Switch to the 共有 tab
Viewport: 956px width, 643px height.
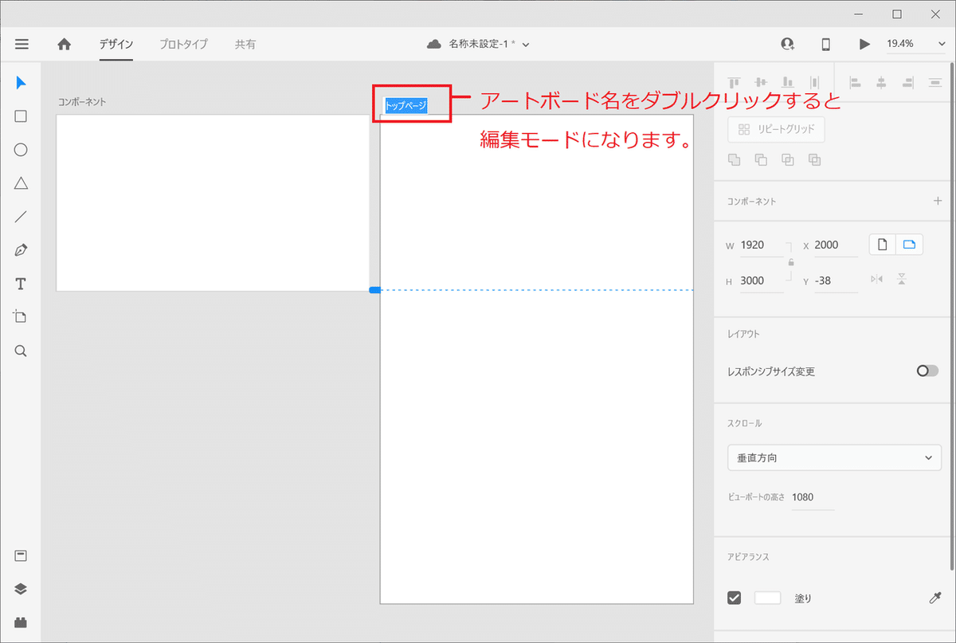[245, 44]
